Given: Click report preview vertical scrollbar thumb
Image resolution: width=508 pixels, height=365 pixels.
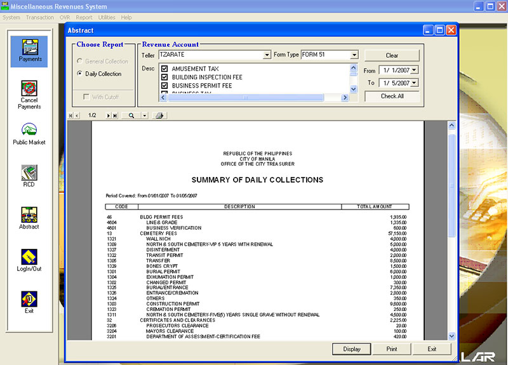Looking at the screenshot, I should tap(451, 185).
